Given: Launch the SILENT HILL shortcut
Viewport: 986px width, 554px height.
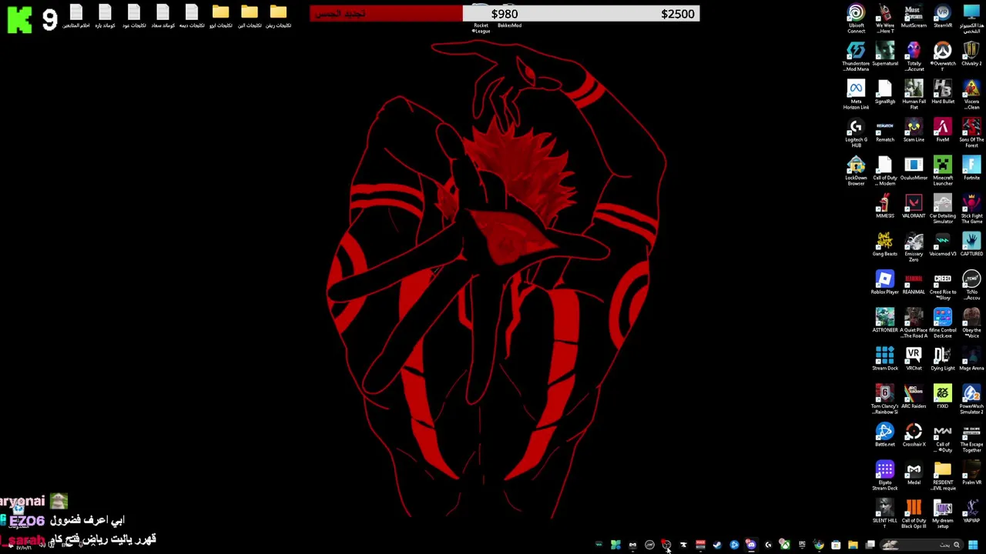Looking at the screenshot, I should click(x=885, y=512).
